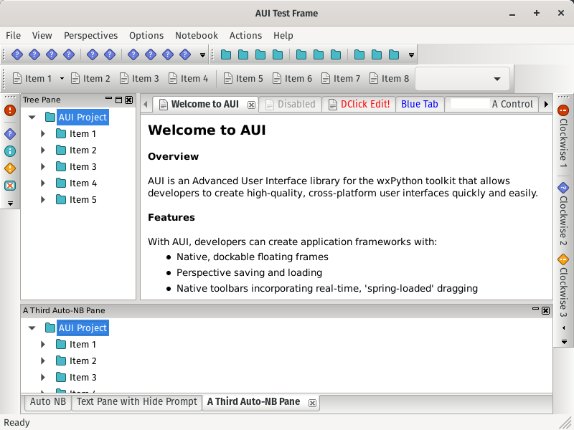574x430 pixels.
Task: Close the Welcome to AUI tab
Action: [251, 105]
